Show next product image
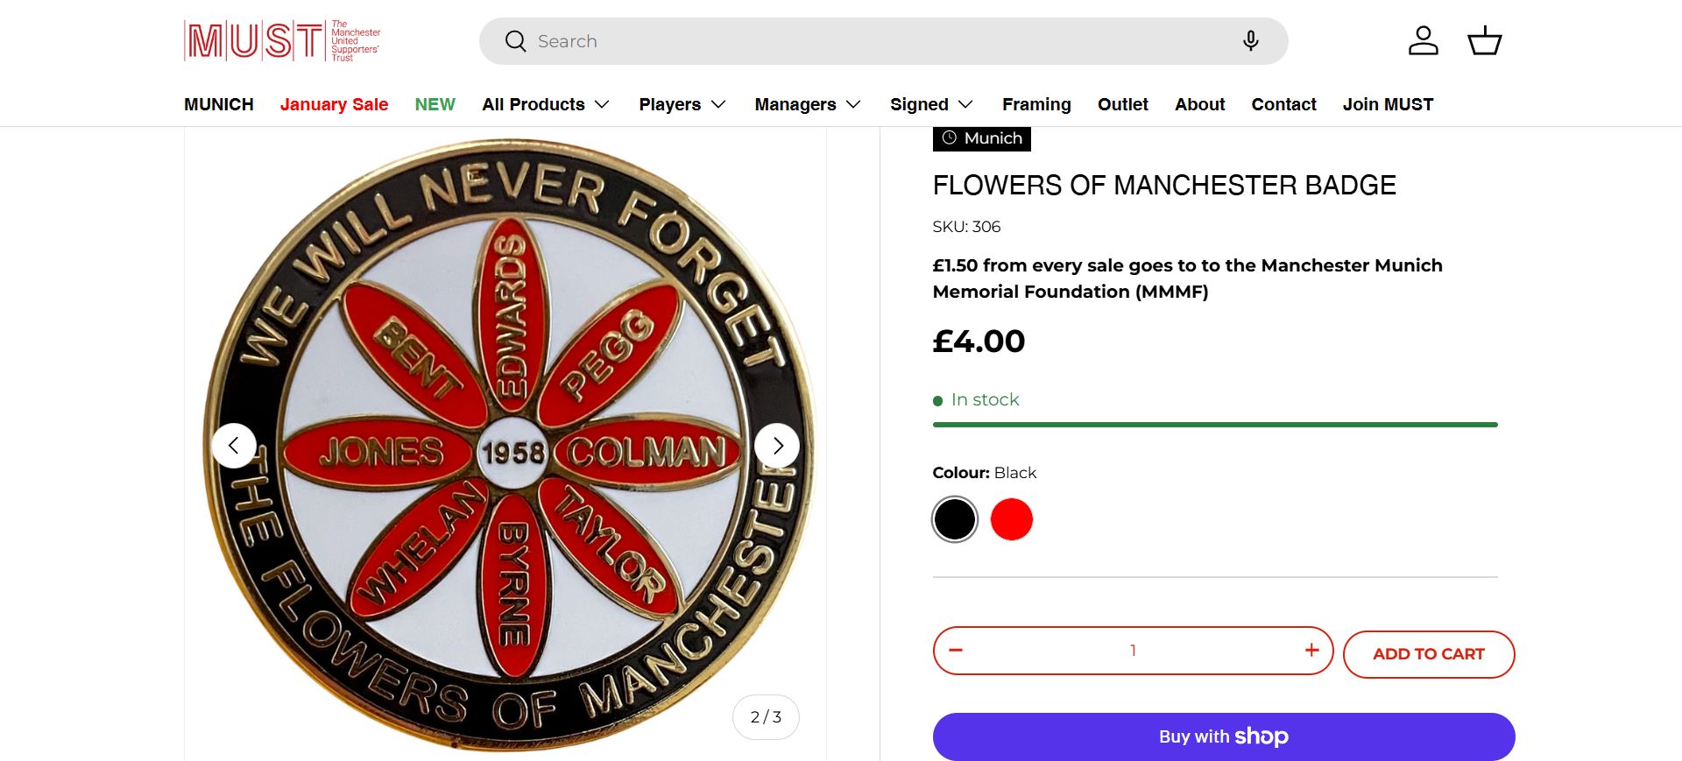 pos(777,446)
